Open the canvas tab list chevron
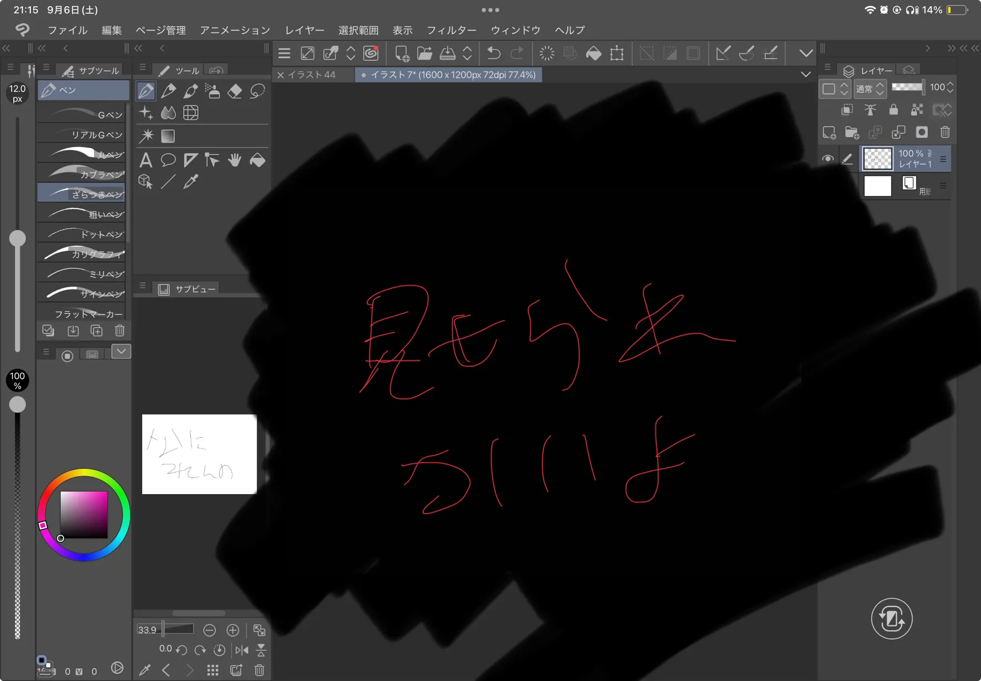This screenshot has height=681, width=981. click(806, 74)
